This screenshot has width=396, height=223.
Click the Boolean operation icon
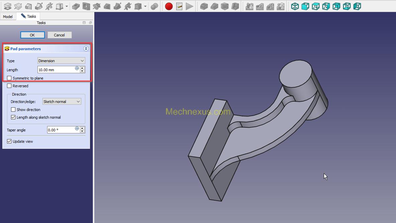tap(154, 6)
